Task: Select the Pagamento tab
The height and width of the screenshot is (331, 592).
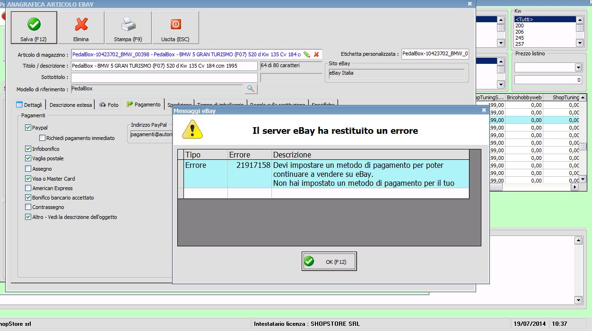Action: coord(143,104)
